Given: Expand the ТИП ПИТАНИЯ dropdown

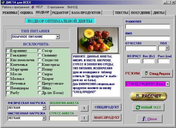Looking at the screenshot, I should pos(58,37).
